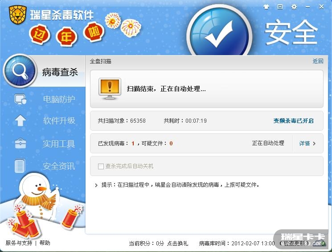Screen dimensions: 332x252
Task: Switch to 病毒查杀 tab
Action: coord(60,72)
